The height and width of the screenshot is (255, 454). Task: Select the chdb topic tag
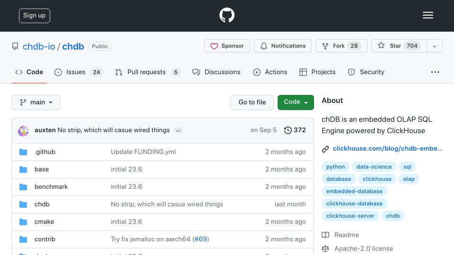pos(393,216)
